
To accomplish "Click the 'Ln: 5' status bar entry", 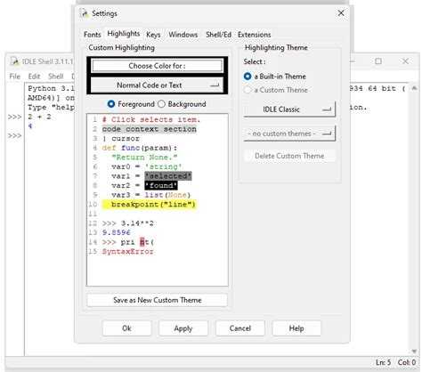I will (x=383, y=362).
